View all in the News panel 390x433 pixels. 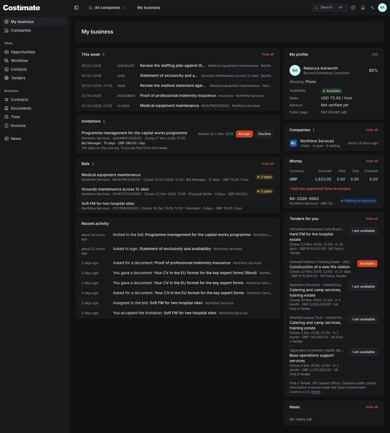click(372, 407)
